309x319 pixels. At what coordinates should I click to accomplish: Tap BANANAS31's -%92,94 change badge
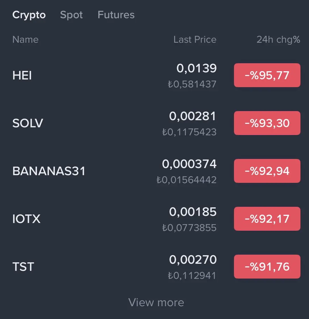[267, 171]
